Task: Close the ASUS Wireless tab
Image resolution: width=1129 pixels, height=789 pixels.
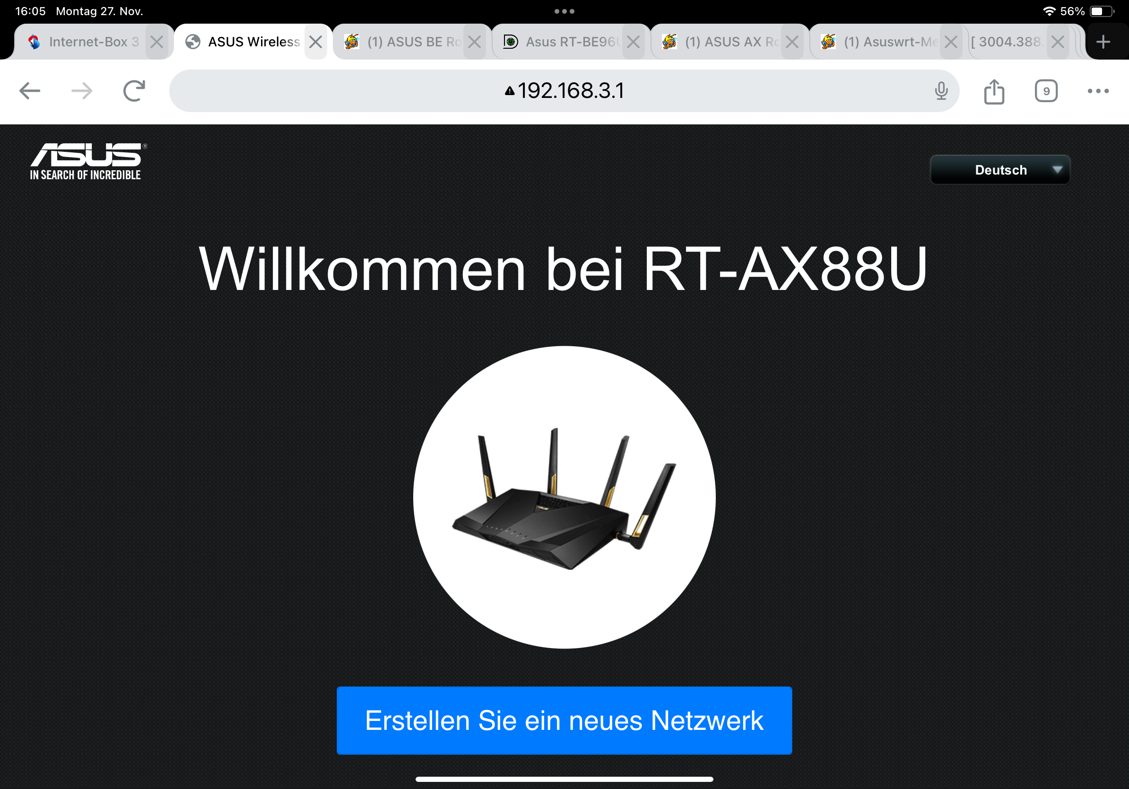Action: [316, 42]
